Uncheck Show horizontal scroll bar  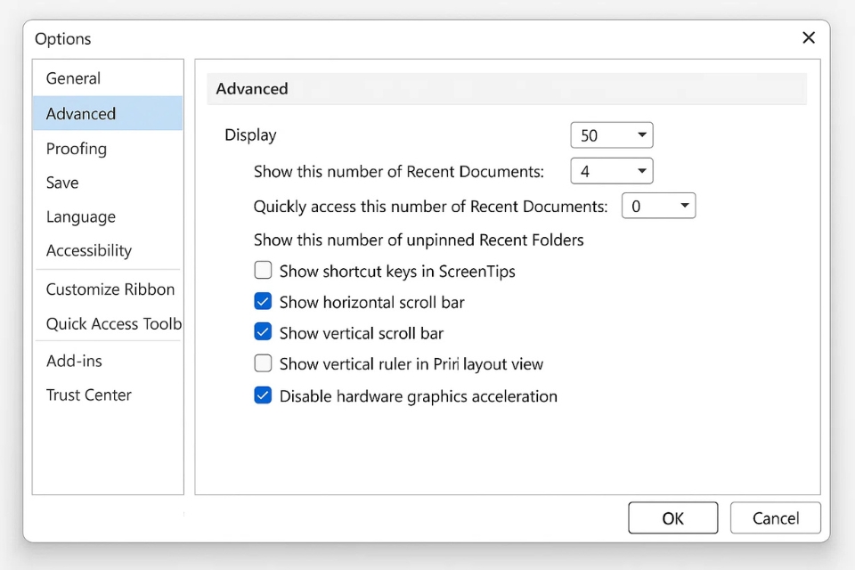click(263, 302)
